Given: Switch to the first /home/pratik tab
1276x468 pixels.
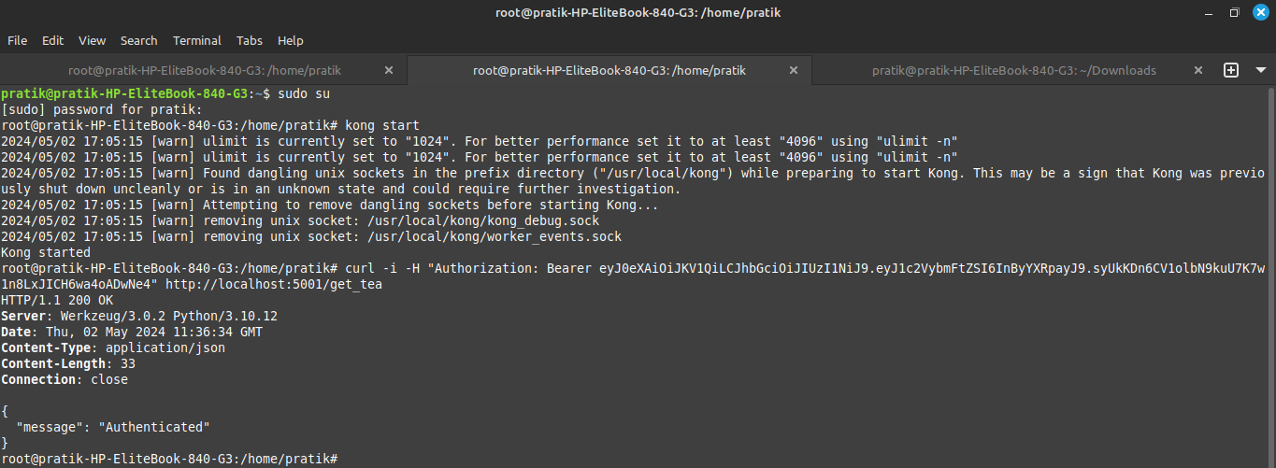Looking at the screenshot, I should [x=204, y=70].
